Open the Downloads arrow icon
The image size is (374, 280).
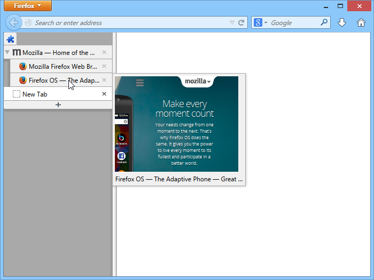[342, 22]
